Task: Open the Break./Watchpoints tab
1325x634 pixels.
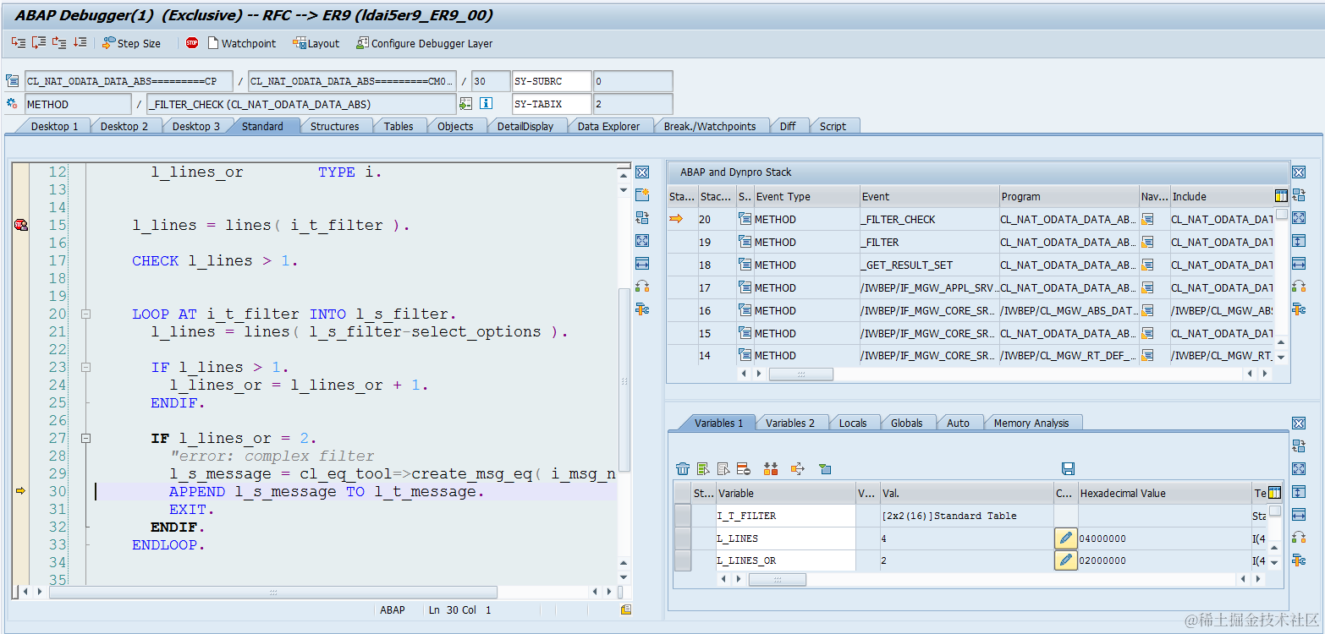Action: pyautogui.click(x=710, y=126)
